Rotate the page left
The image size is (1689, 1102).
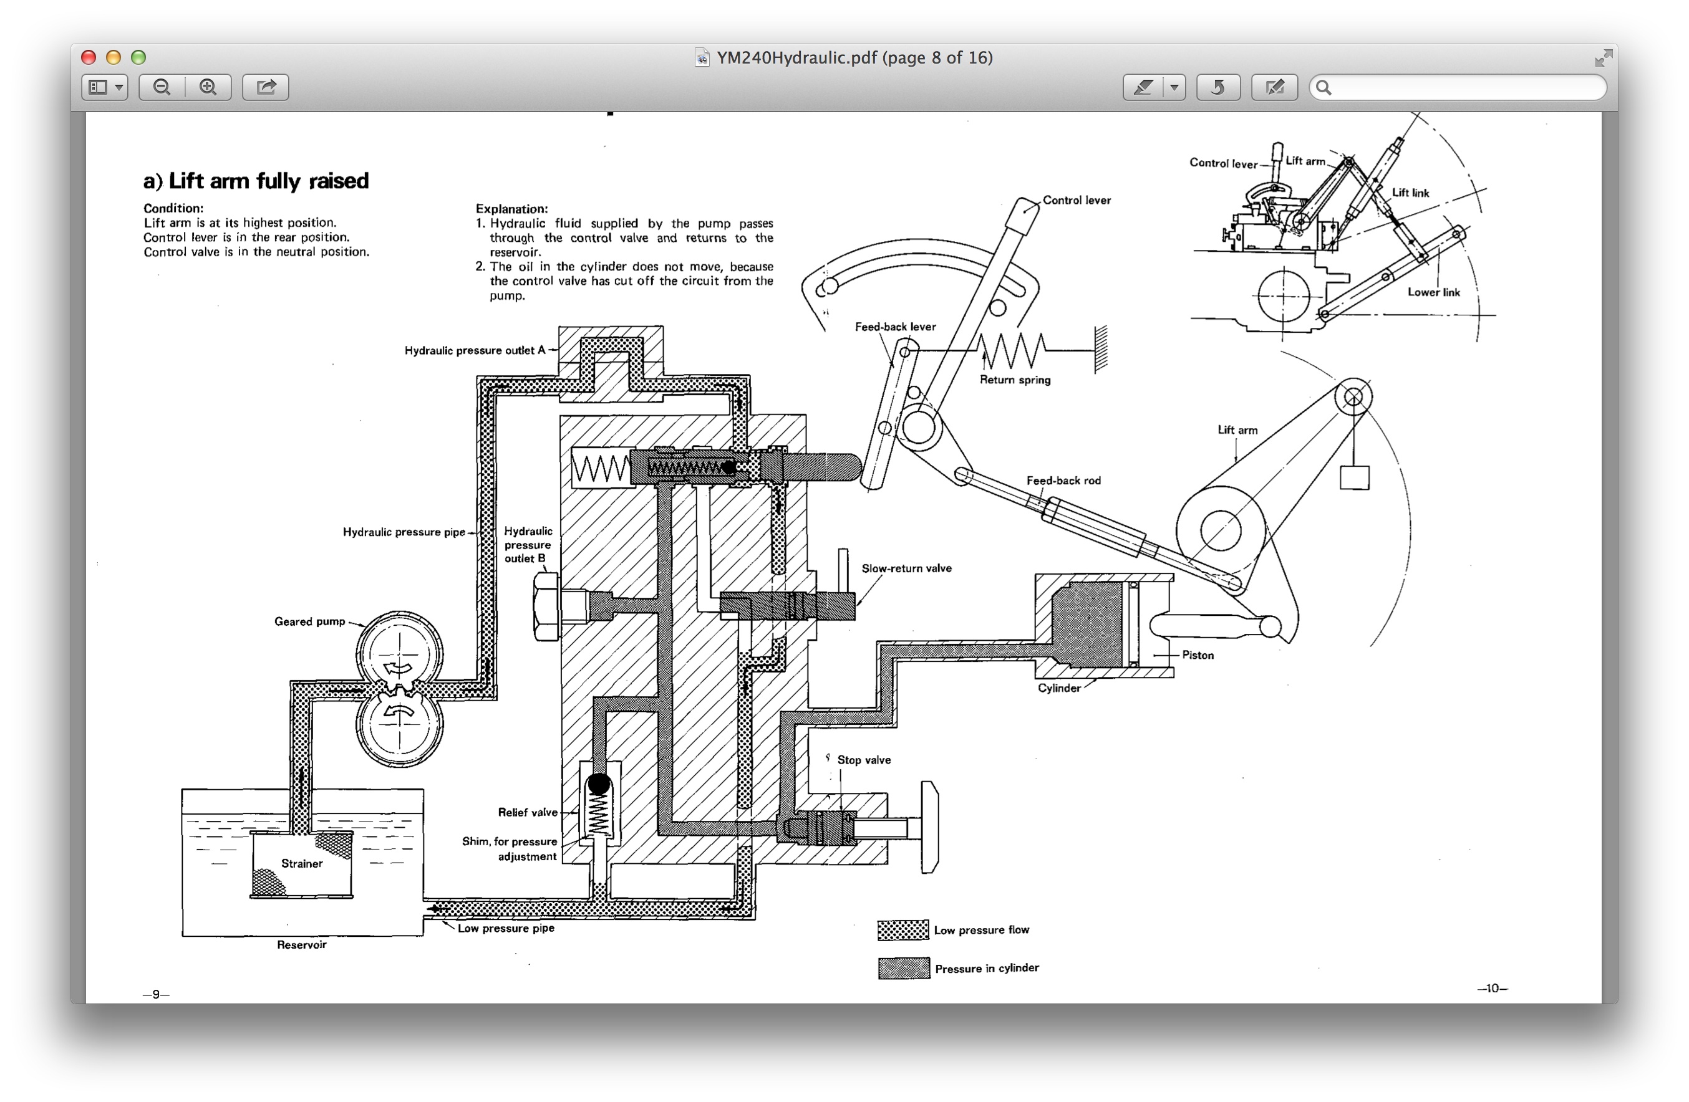point(1217,87)
